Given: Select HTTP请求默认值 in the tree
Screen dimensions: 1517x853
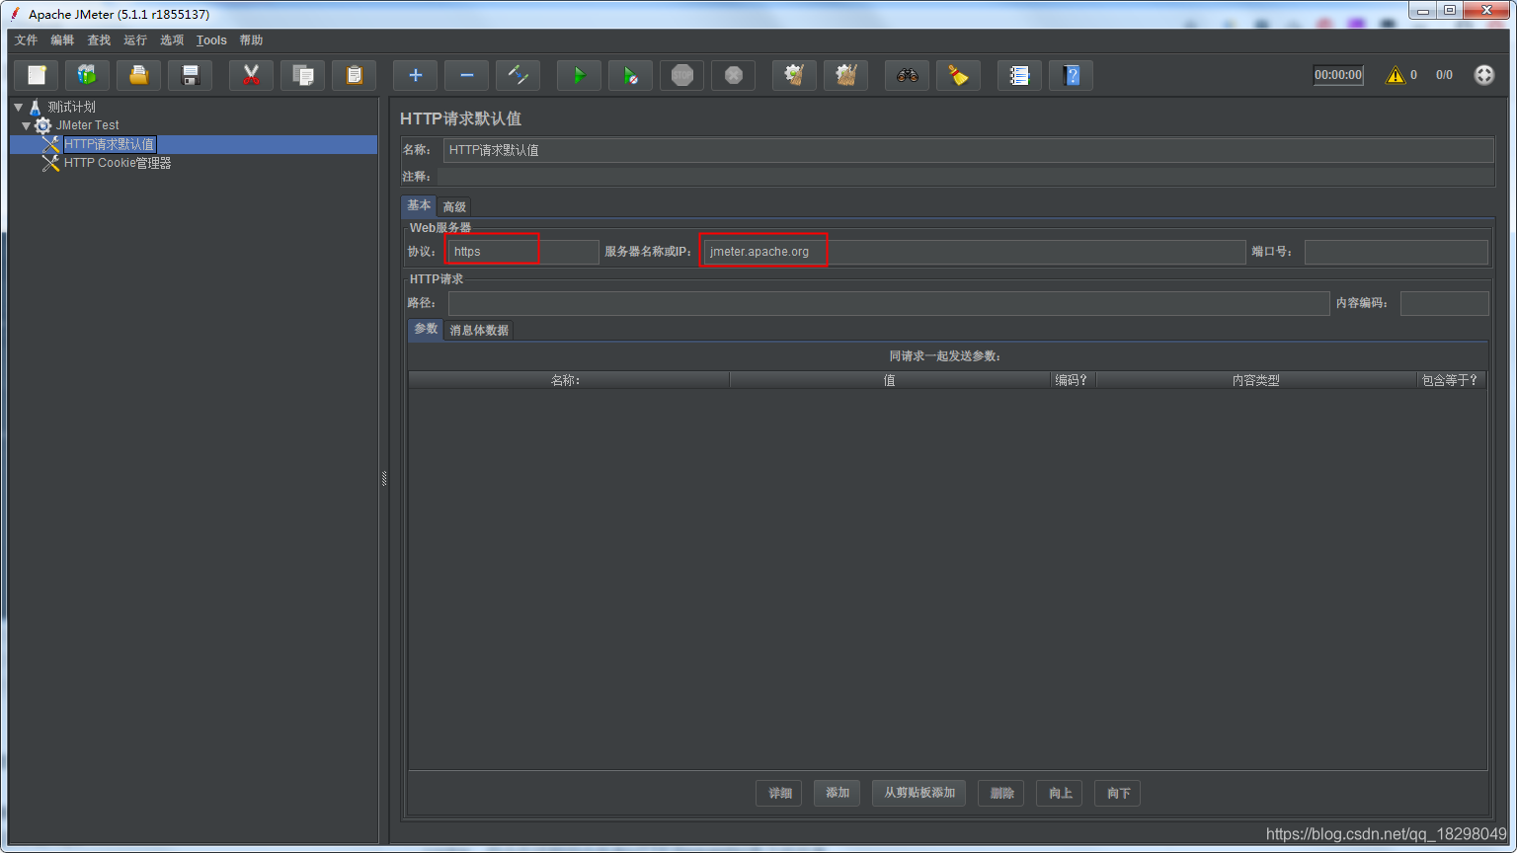Looking at the screenshot, I should pos(109,144).
